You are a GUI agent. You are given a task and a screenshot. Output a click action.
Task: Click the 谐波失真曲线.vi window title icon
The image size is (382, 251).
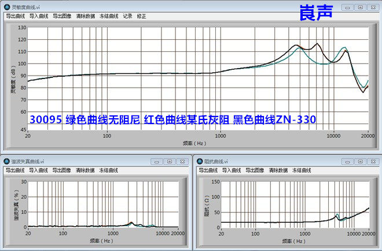click(6, 162)
